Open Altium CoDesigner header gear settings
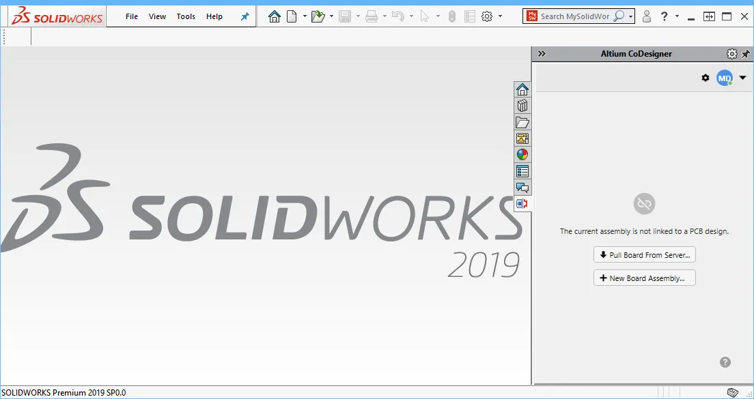754x399 pixels. pyautogui.click(x=732, y=54)
